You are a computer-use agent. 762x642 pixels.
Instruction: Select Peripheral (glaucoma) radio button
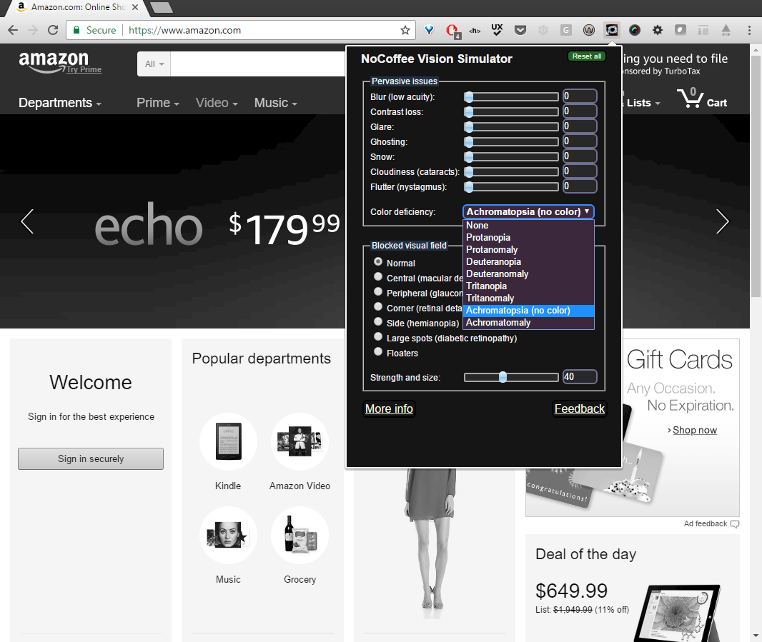point(378,292)
